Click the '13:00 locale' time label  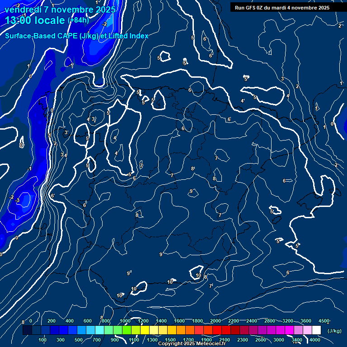[35, 20]
